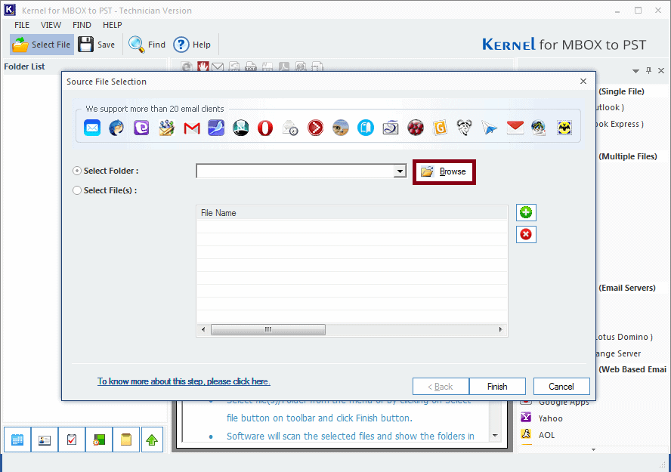Open the FILE menu
Viewport: 671px width, 472px height.
tap(22, 25)
